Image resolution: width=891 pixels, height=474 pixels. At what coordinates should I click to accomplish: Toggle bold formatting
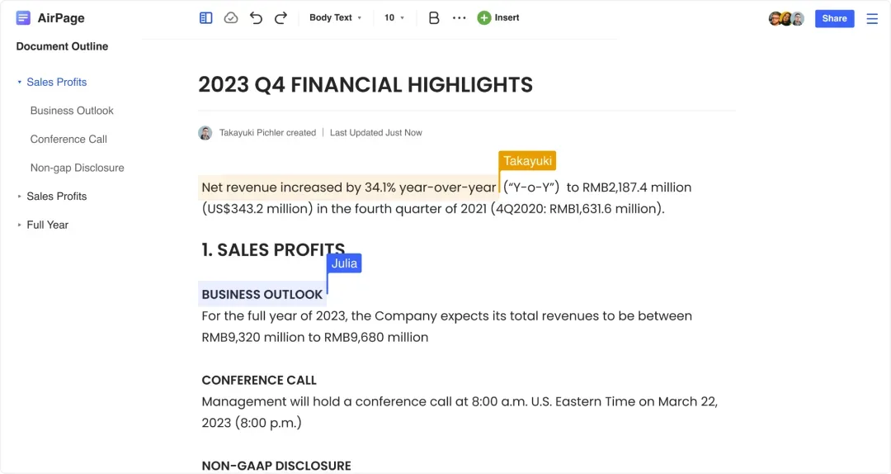coord(434,18)
